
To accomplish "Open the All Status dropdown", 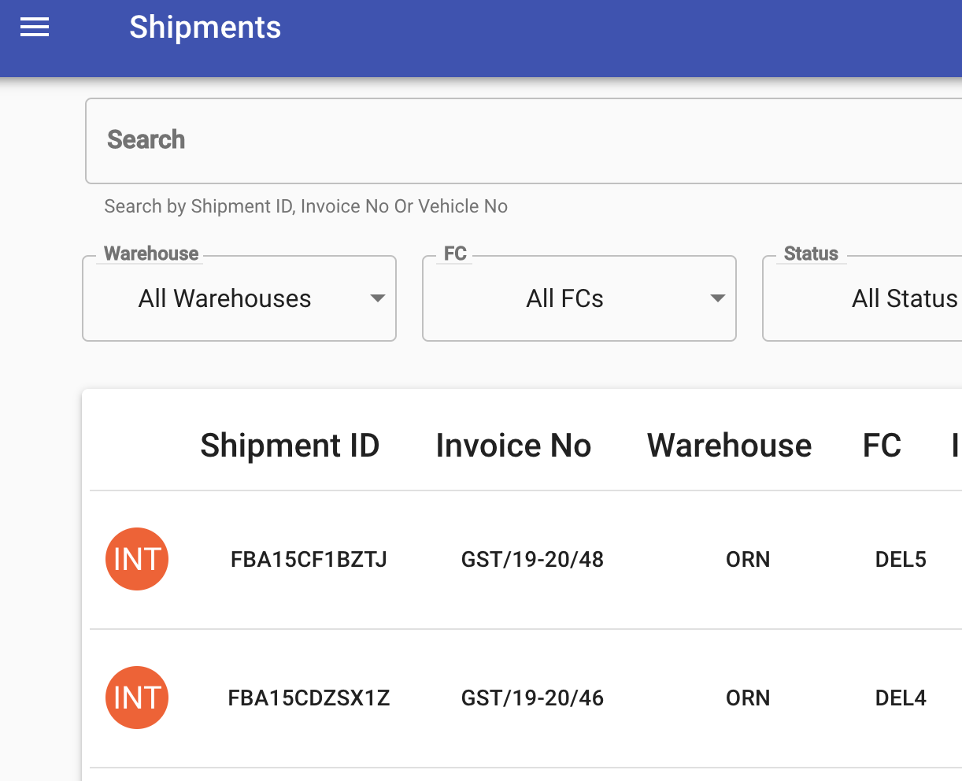I will pyautogui.click(x=904, y=298).
